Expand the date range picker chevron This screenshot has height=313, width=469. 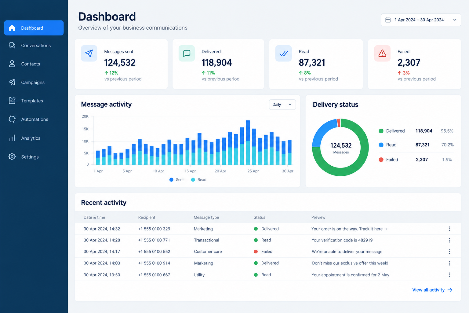point(455,20)
